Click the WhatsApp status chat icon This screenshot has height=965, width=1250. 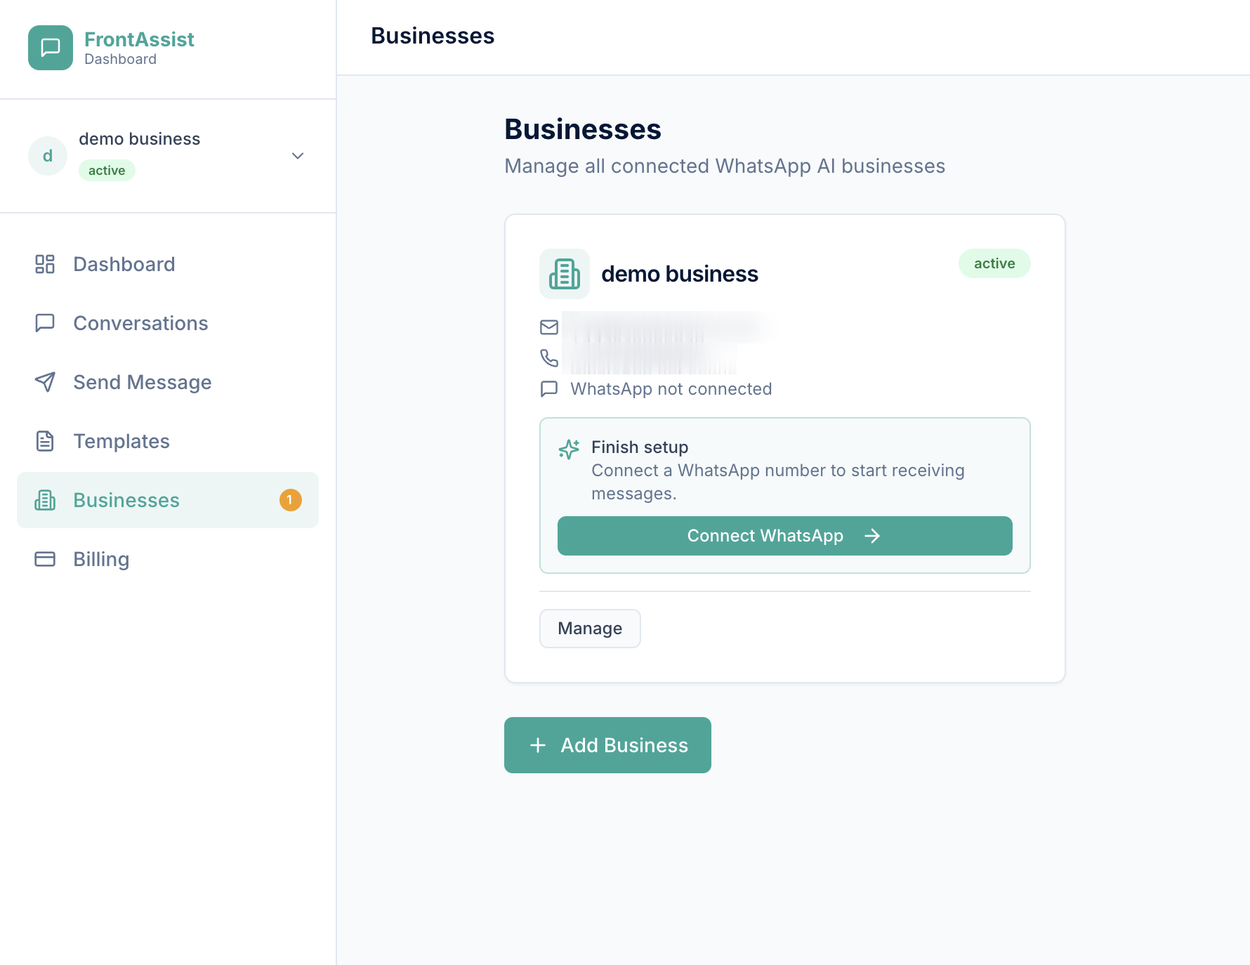549,389
